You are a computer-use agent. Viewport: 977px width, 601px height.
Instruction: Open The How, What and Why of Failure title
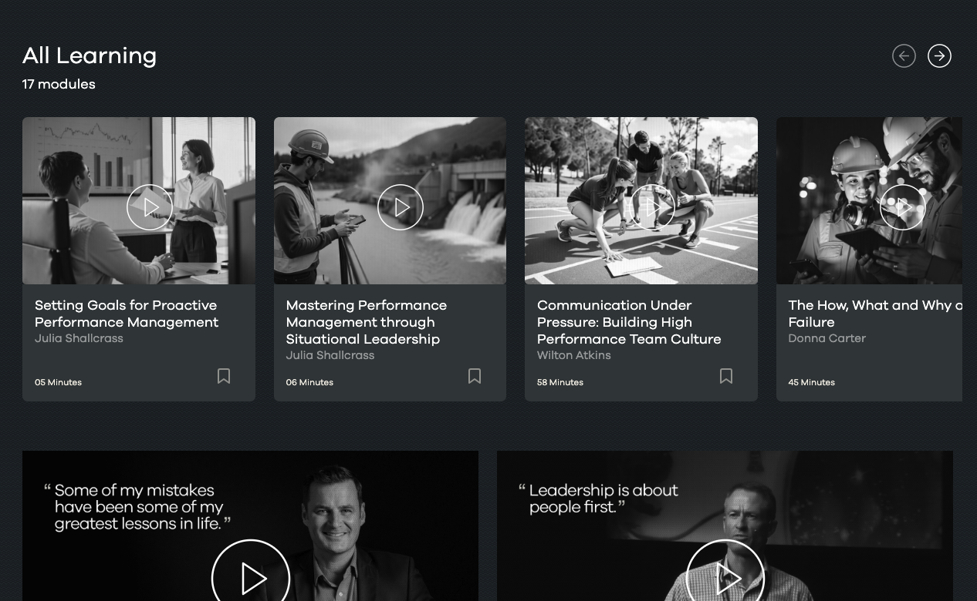(x=874, y=314)
